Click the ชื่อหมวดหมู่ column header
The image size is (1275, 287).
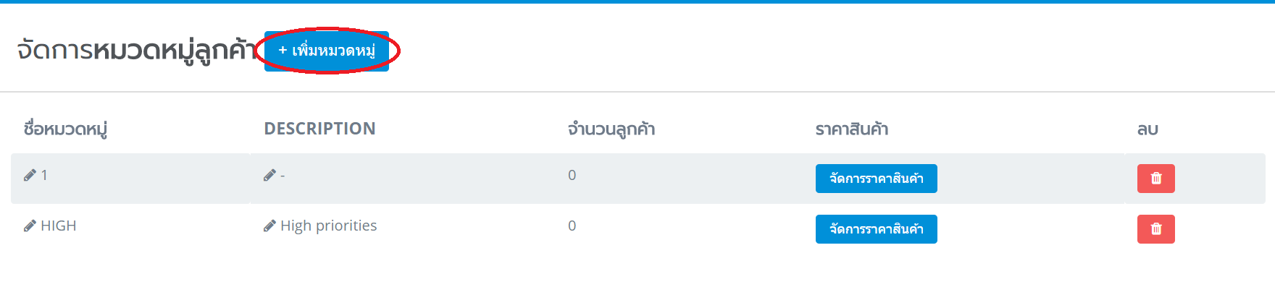click(65, 129)
